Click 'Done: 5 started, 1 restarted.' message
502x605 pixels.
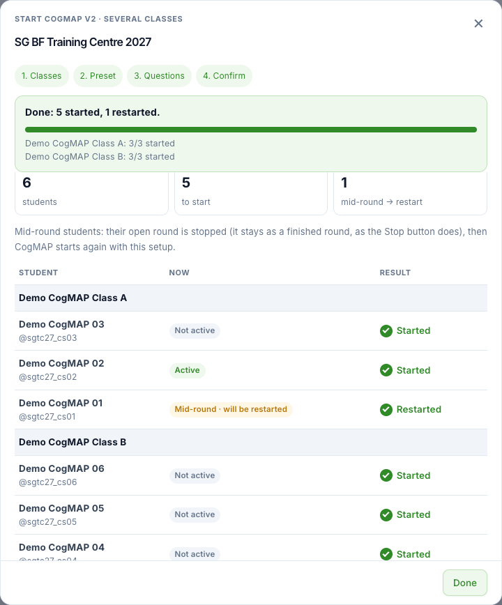(92, 112)
